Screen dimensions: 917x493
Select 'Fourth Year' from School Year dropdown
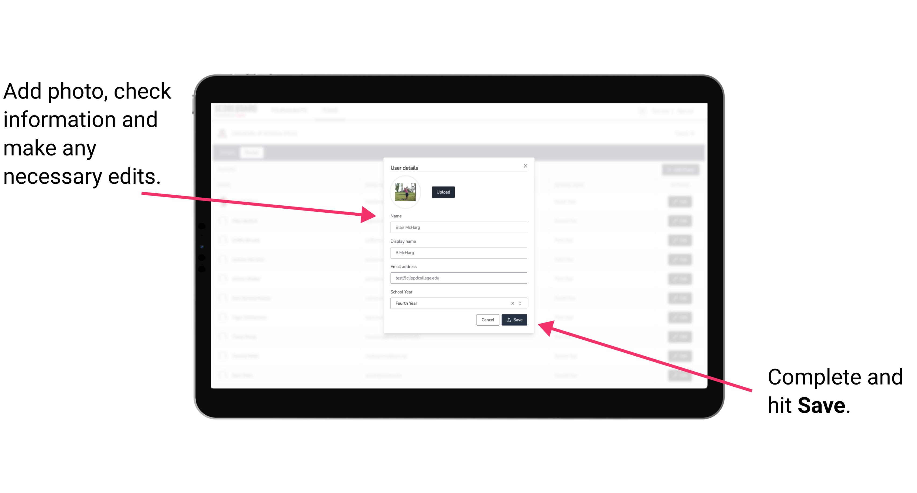[x=458, y=303]
